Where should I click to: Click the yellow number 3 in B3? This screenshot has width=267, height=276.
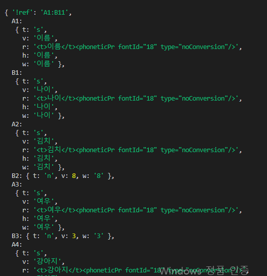pyautogui.click(x=74, y=236)
